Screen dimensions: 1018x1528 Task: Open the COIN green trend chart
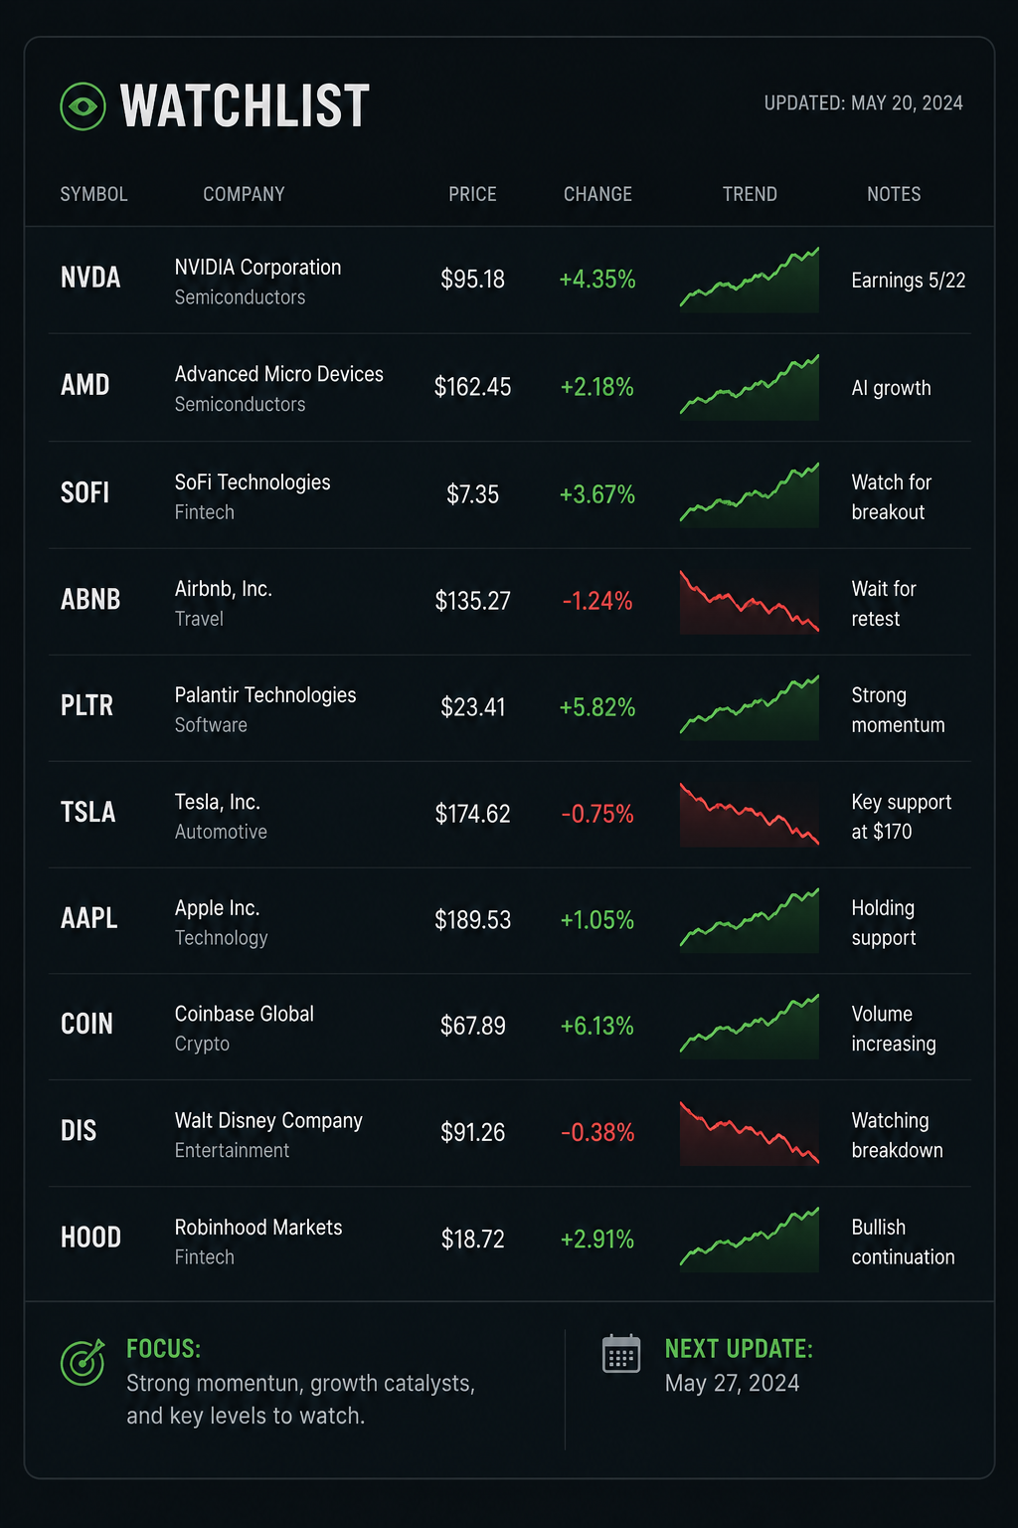[750, 1026]
